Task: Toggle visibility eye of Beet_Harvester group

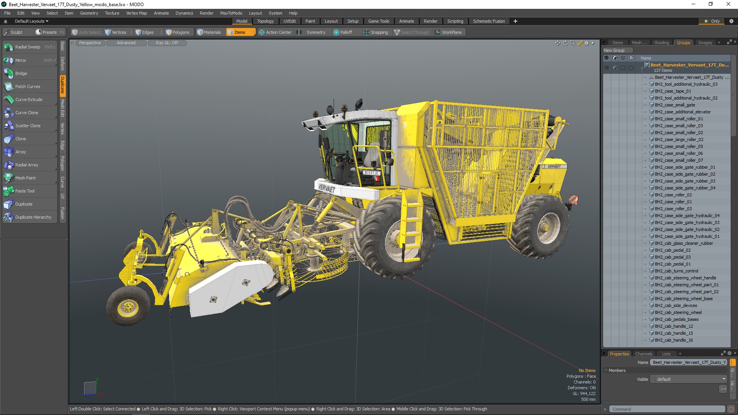Action: [x=607, y=68]
